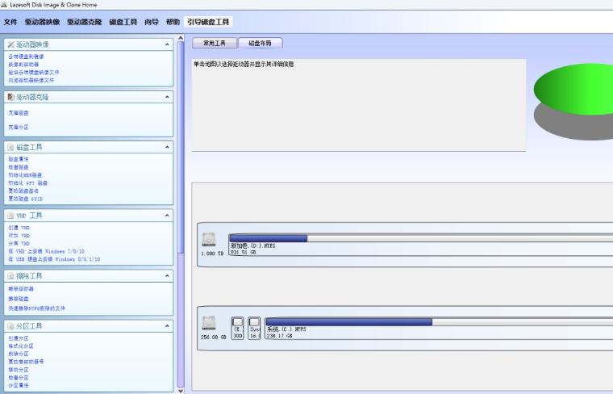Click the 克隆分区 link

(x=19, y=127)
